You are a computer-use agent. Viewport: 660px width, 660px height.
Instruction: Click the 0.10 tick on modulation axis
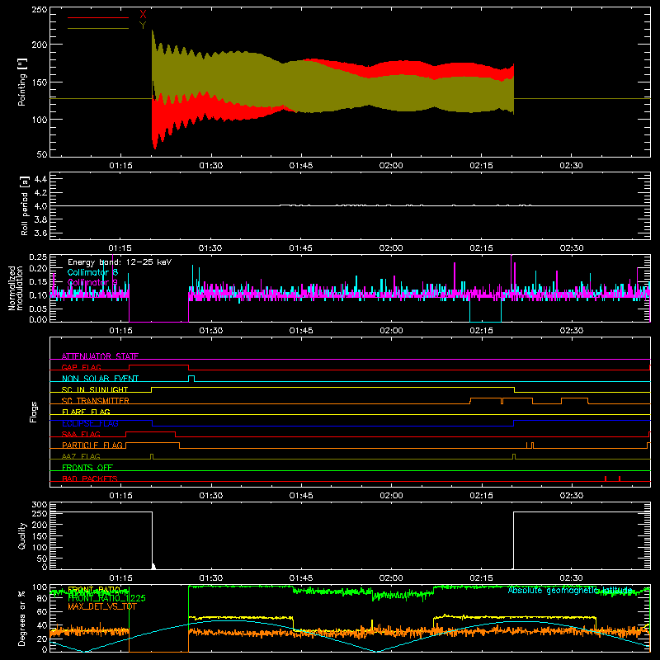coord(38,295)
